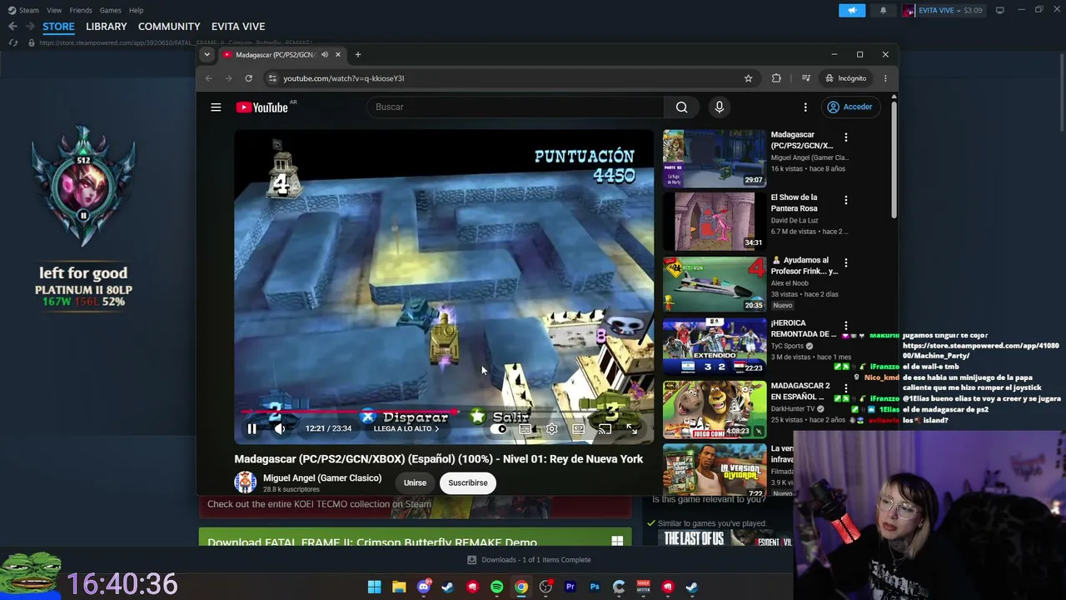Viewport: 1066px width, 600px height.
Task: Open Premiere Pro from the taskbar
Action: pyautogui.click(x=570, y=587)
